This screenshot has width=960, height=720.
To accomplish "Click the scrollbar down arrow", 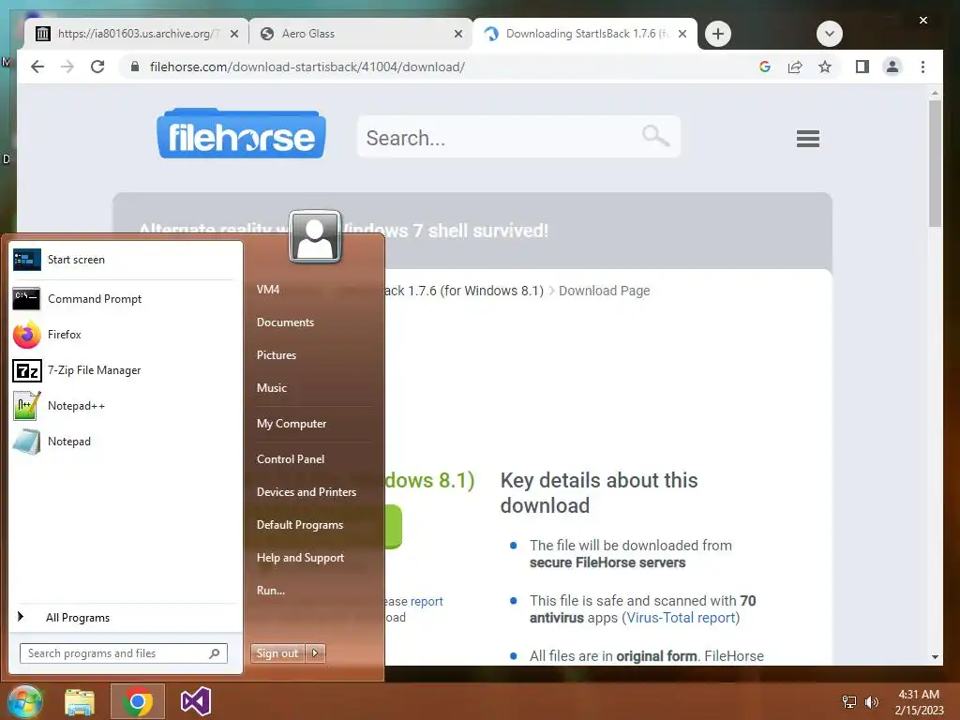I will [x=935, y=657].
